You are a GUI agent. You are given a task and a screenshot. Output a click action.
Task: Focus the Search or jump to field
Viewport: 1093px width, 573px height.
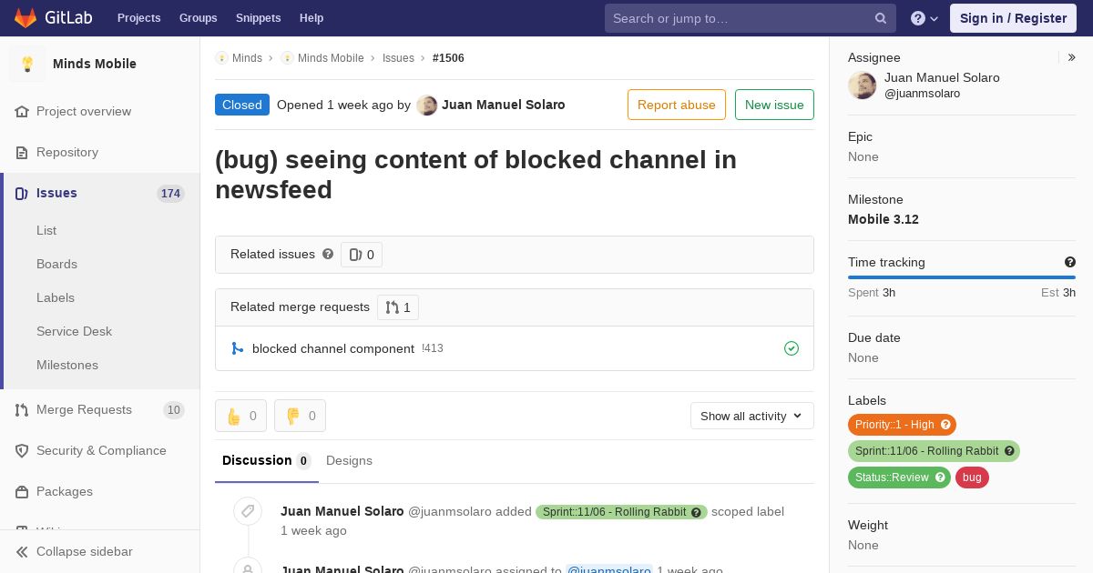[741, 18]
